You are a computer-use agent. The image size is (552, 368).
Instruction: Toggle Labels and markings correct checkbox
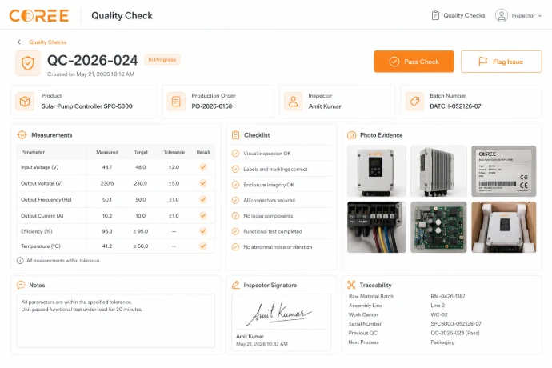(x=235, y=169)
